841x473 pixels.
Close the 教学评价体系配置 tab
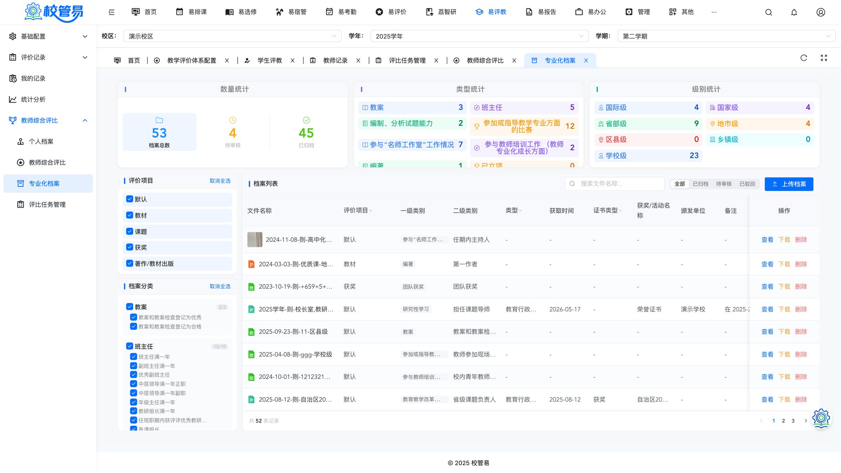[x=227, y=61]
